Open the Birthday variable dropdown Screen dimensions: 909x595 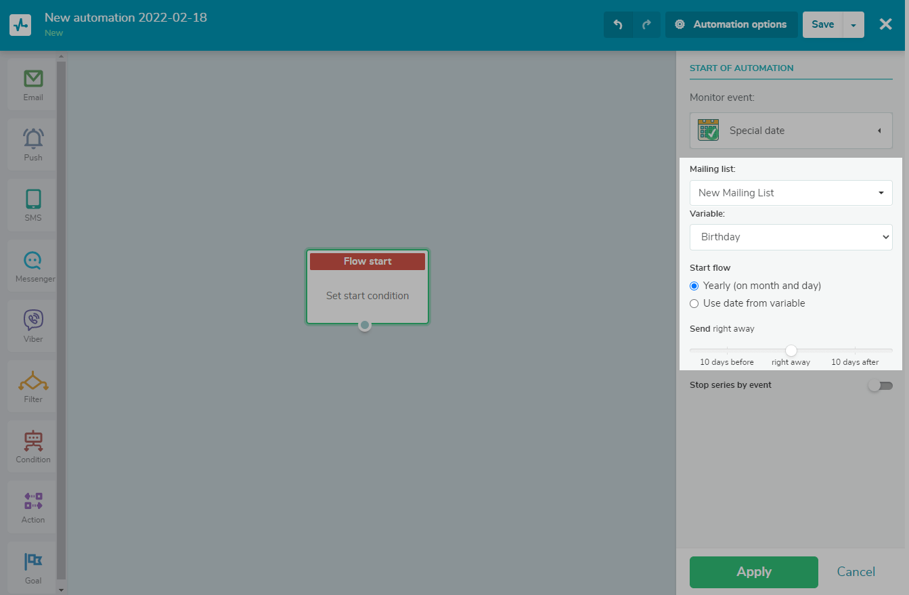coord(791,238)
